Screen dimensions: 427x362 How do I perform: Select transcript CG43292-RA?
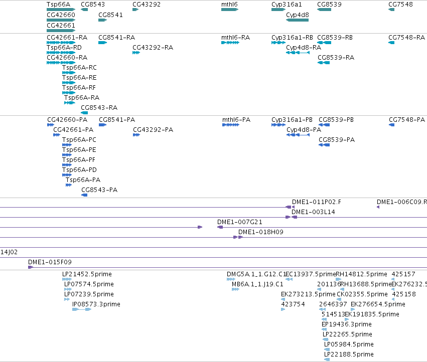pyautogui.click(x=136, y=53)
